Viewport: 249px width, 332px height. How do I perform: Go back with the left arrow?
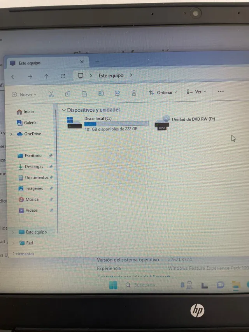13,77
